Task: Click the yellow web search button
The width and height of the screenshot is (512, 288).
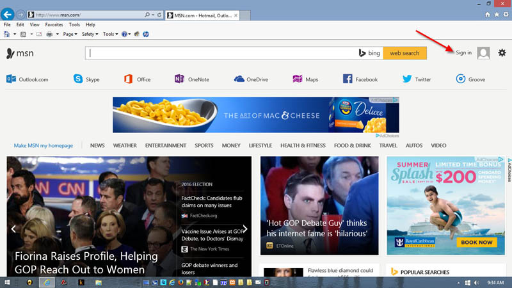Action: click(x=404, y=53)
